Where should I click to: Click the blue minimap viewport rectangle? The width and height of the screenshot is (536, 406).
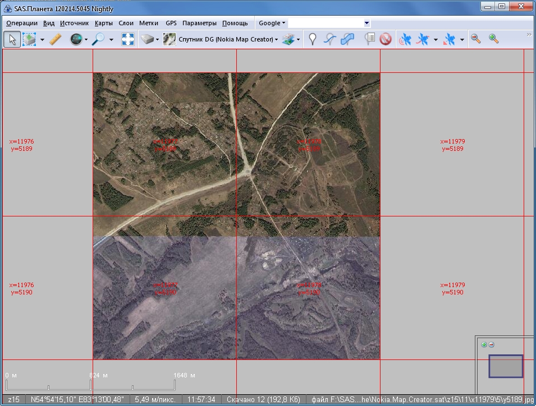tap(505, 366)
